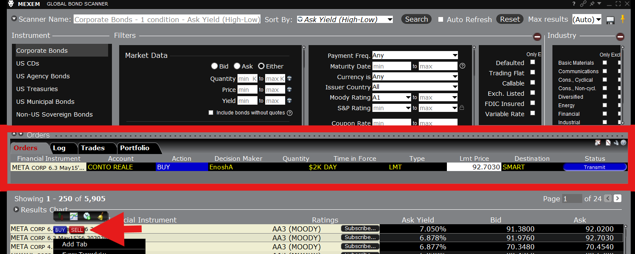Click the Lmt Price 92.7030 cell
The width and height of the screenshot is (635, 254).
point(474,167)
